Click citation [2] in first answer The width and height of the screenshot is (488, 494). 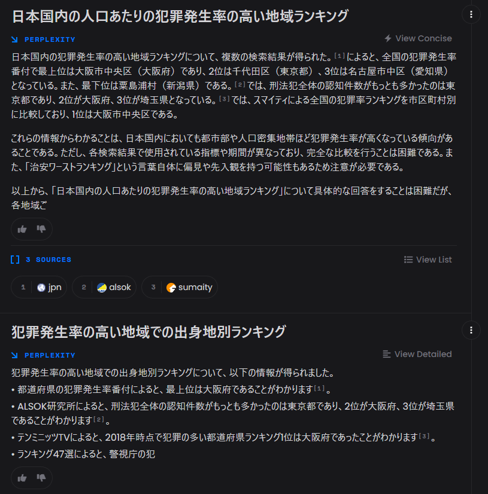(240, 84)
